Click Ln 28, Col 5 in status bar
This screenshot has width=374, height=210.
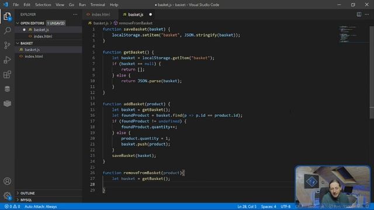[247, 206]
